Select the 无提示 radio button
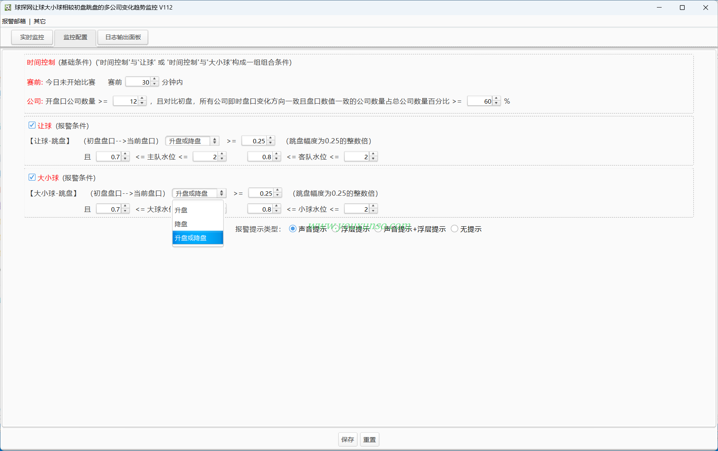718x451 pixels. [x=454, y=229]
